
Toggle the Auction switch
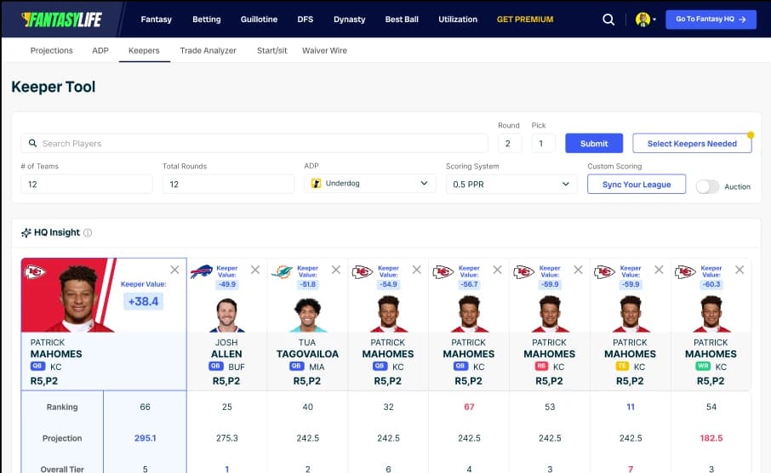click(707, 187)
